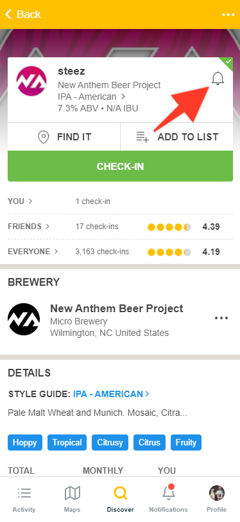Open the Notifications bell tab
Image resolution: width=240 pixels, height=522 pixels.
168,499
